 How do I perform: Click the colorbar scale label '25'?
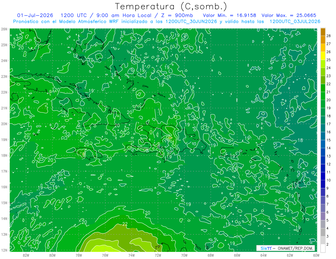tap(328, 60)
